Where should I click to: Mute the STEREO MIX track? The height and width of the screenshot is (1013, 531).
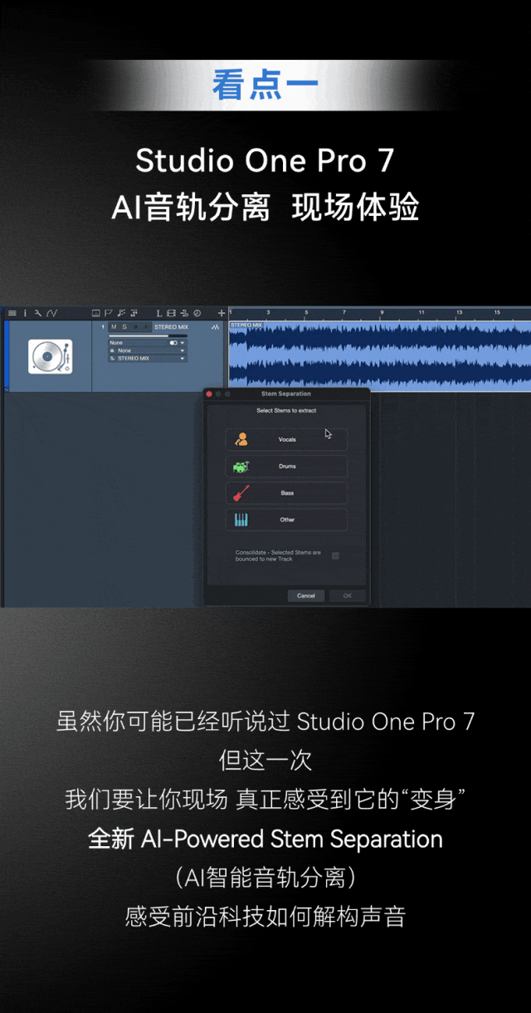(114, 327)
